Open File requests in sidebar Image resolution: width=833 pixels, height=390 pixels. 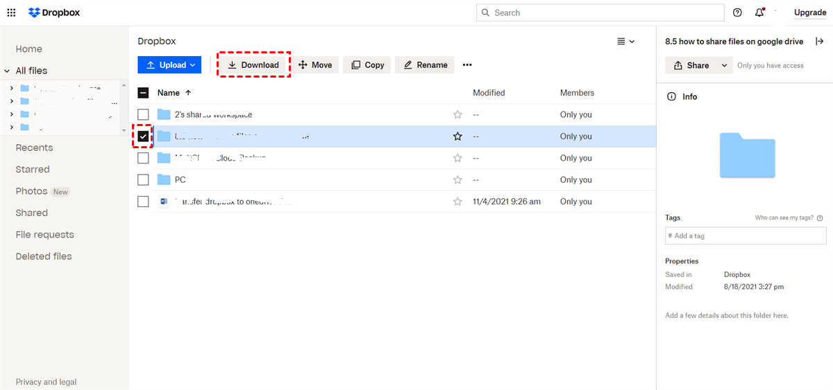tap(44, 235)
